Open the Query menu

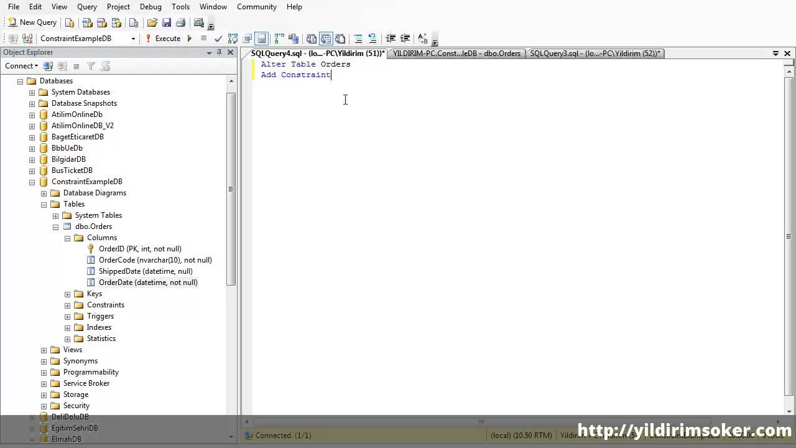coord(87,7)
